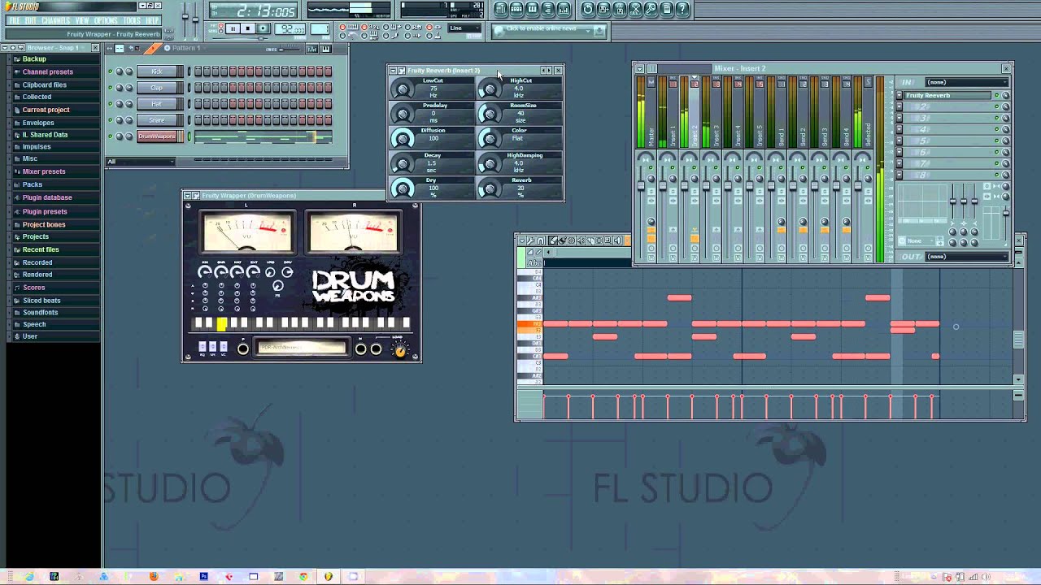
Task: Click the save project toolbar icon
Action: pyautogui.click(x=603, y=9)
